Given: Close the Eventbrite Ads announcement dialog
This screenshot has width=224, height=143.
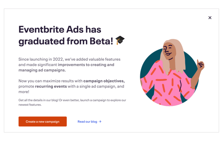Looking at the screenshot, I should [210, 18].
